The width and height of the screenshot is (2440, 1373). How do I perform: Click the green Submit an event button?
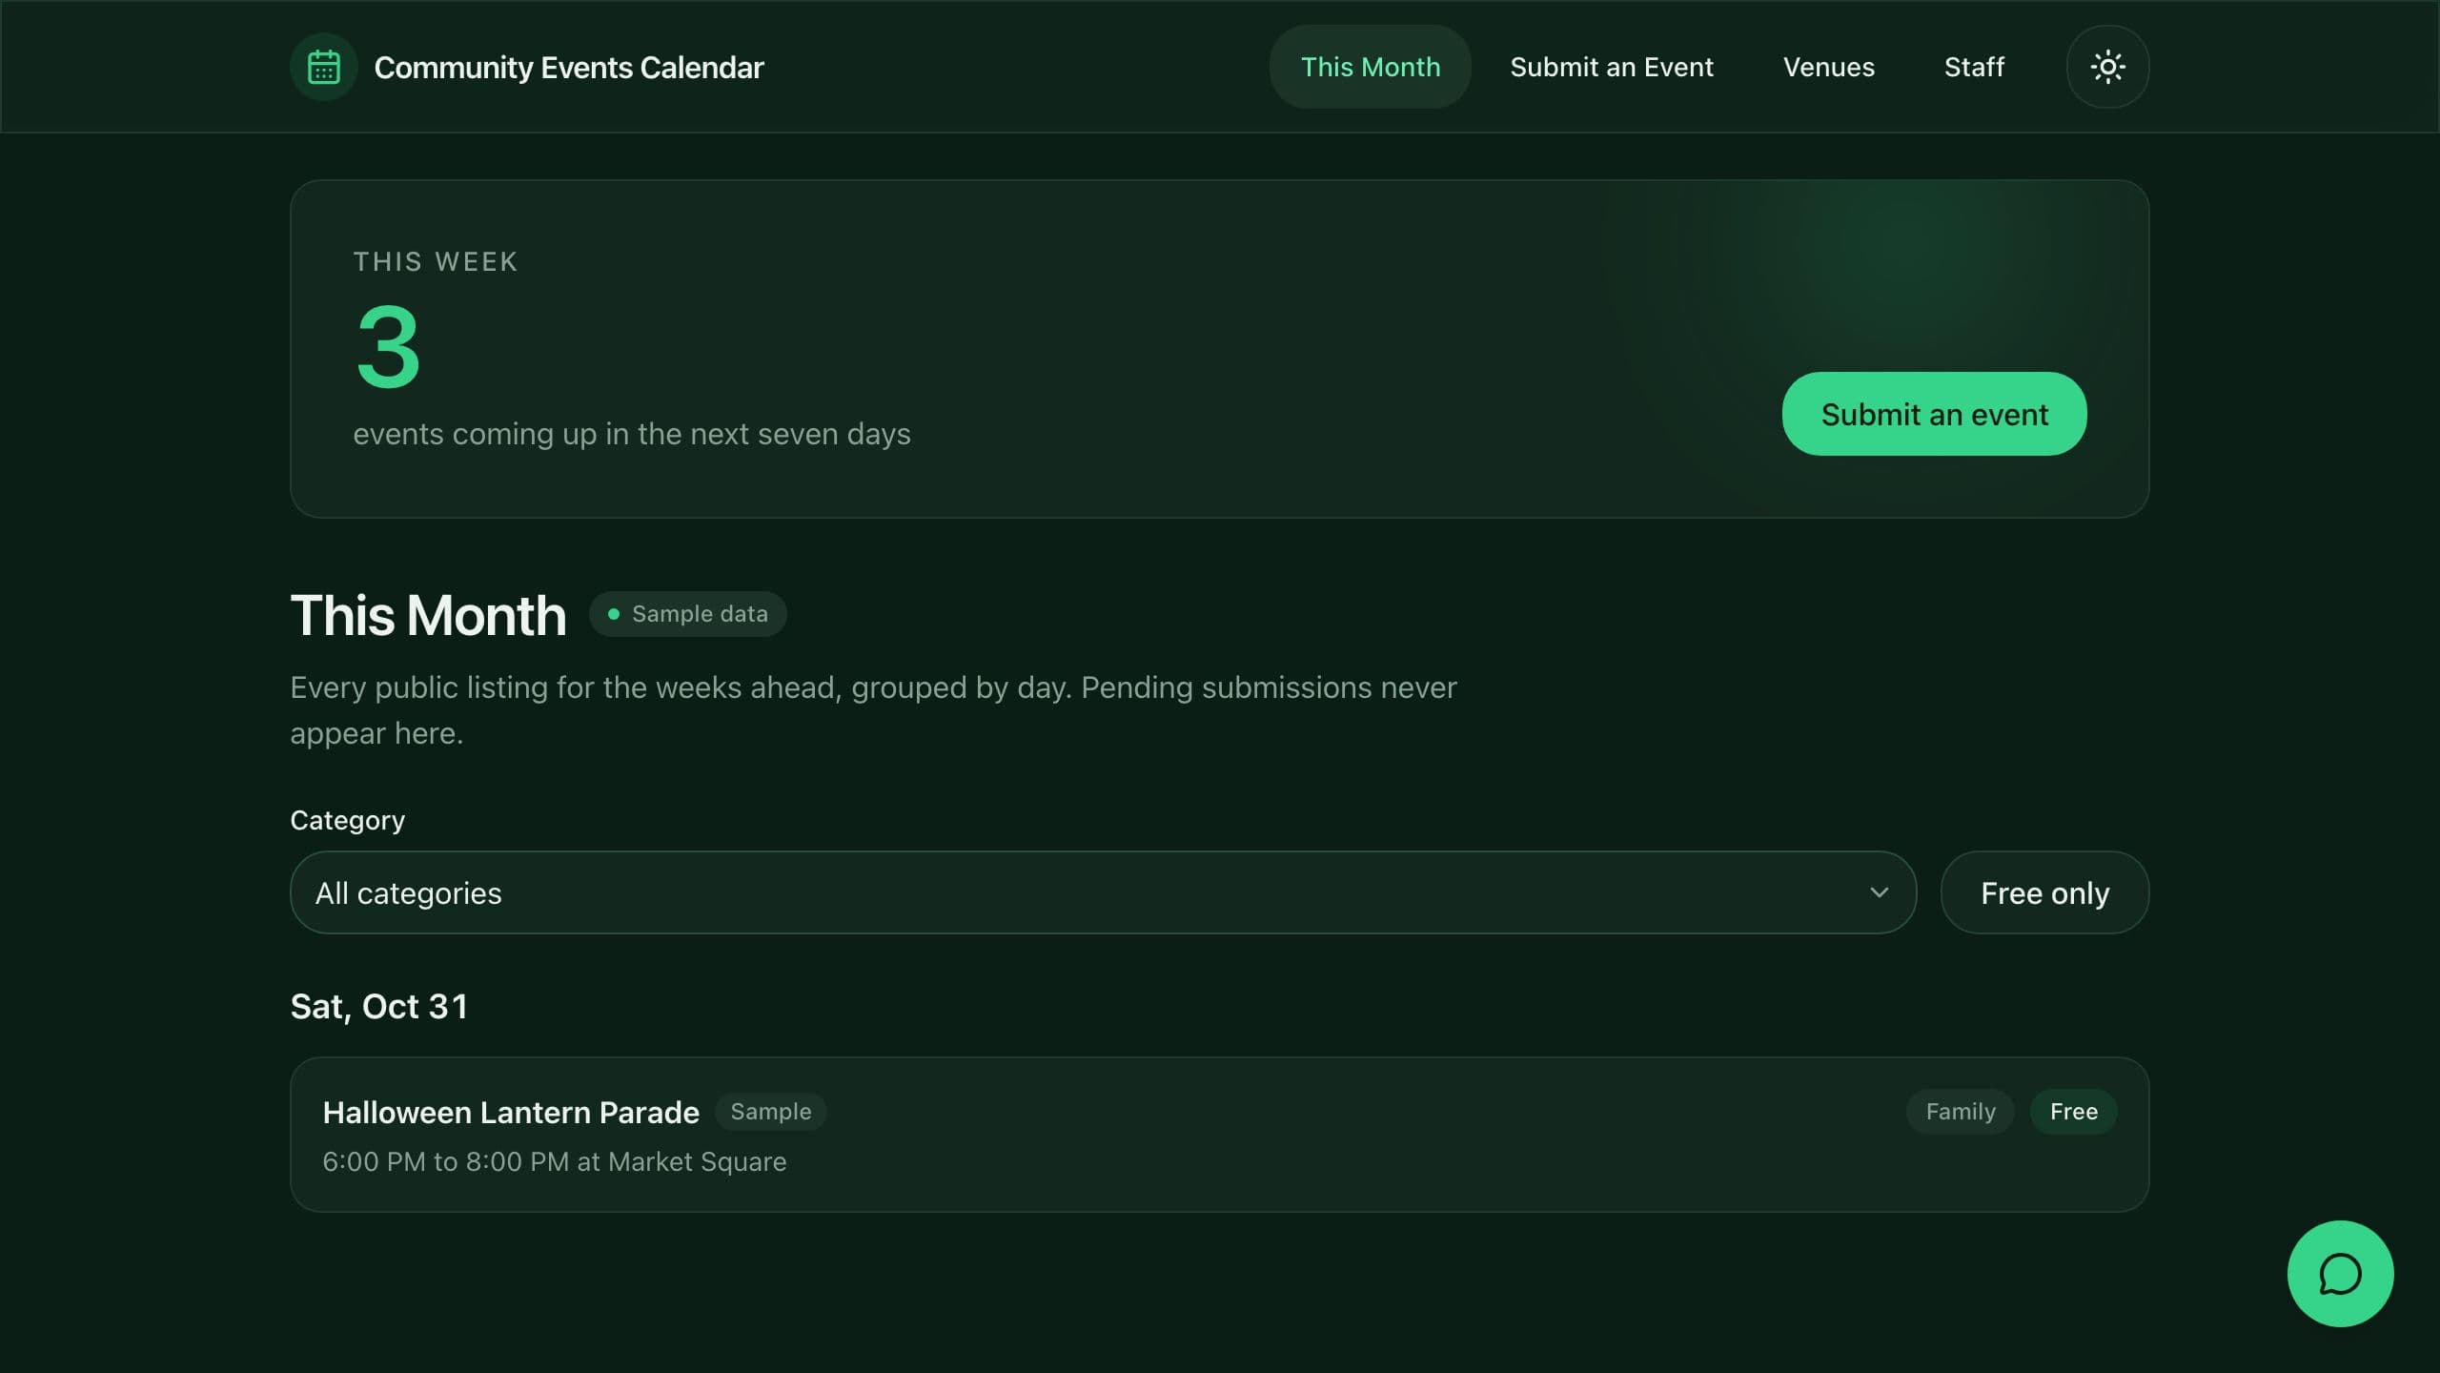tap(1934, 414)
